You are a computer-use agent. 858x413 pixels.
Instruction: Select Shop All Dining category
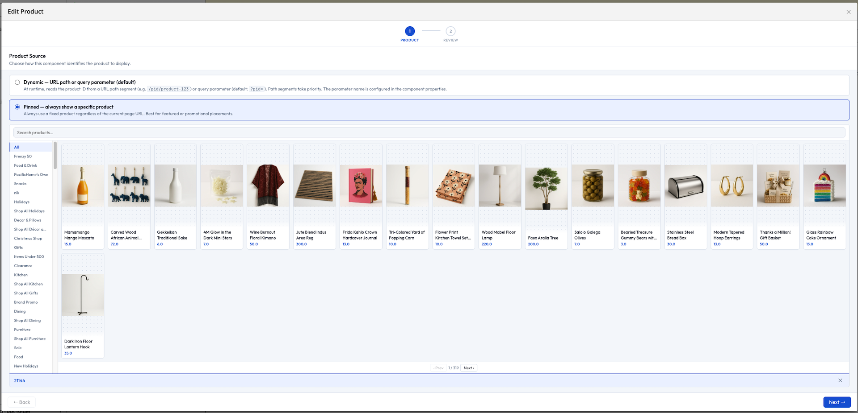pos(31,321)
